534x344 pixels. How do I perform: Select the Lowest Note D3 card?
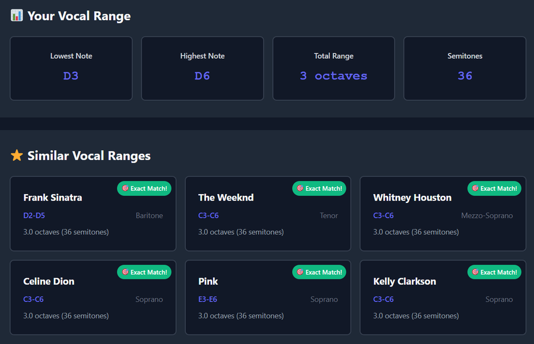pyautogui.click(x=71, y=68)
